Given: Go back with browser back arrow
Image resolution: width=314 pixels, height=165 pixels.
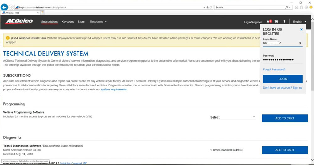Looking at the screenshot, I should click(x=4, y=7).
